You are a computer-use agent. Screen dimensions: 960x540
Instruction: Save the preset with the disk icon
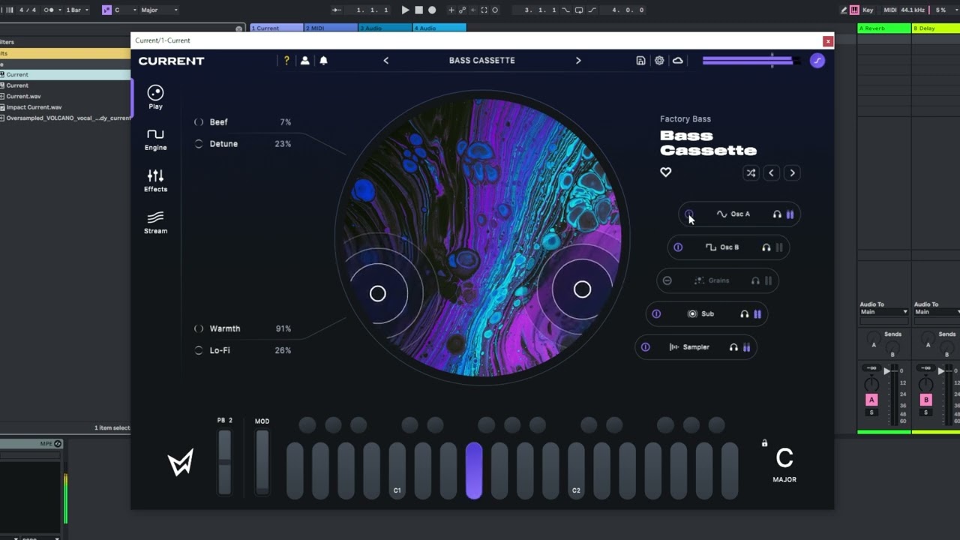point(640,61)
